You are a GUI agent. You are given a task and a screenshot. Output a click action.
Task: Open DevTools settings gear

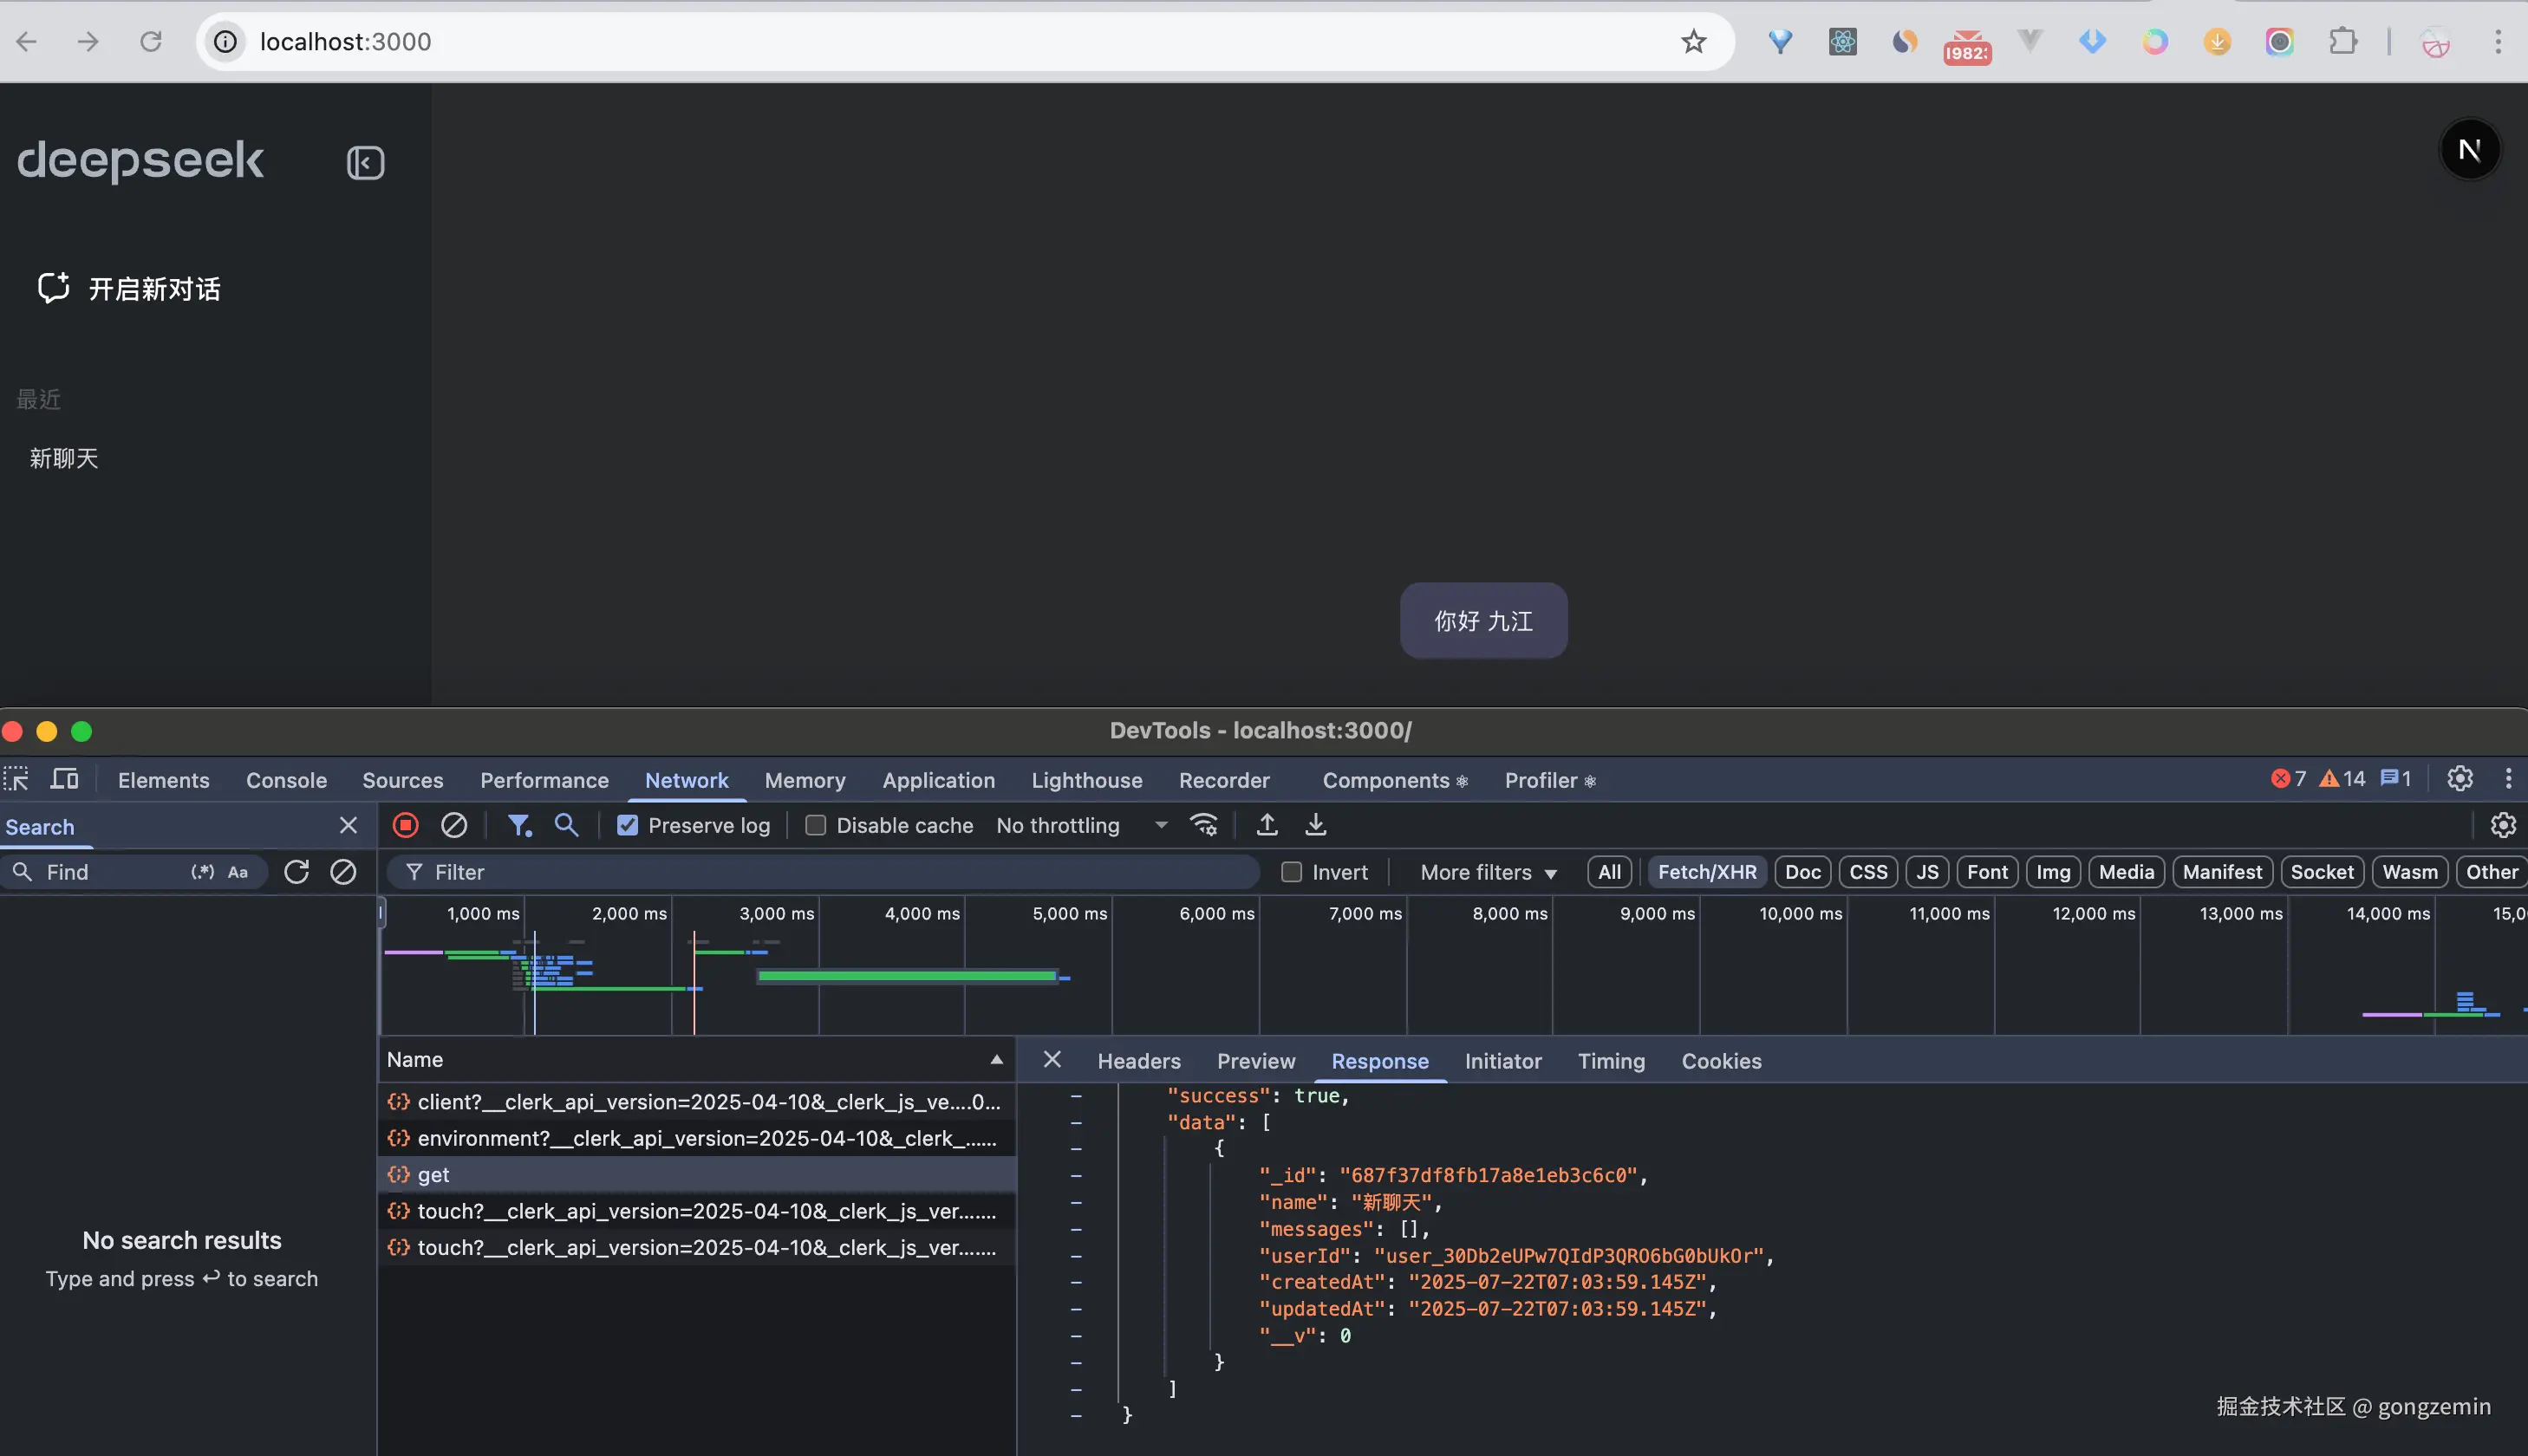click(2459, 779)
